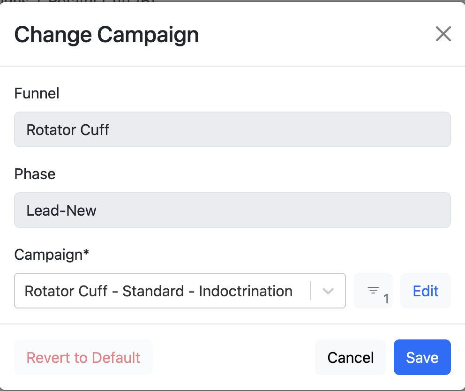Save the campaign change
Image resolution: width=465 pixels, height=391 pixels.
[x=422, y=358]
